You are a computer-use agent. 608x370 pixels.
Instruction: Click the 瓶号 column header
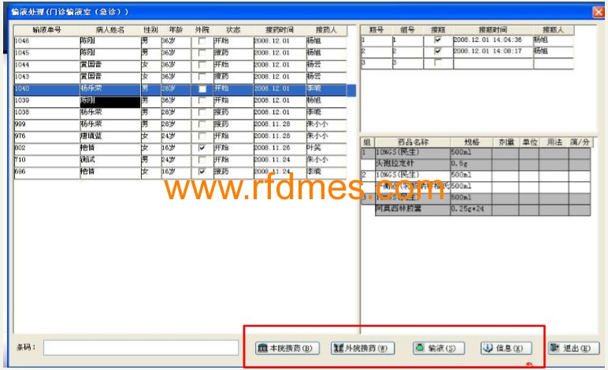pos(376,30)
